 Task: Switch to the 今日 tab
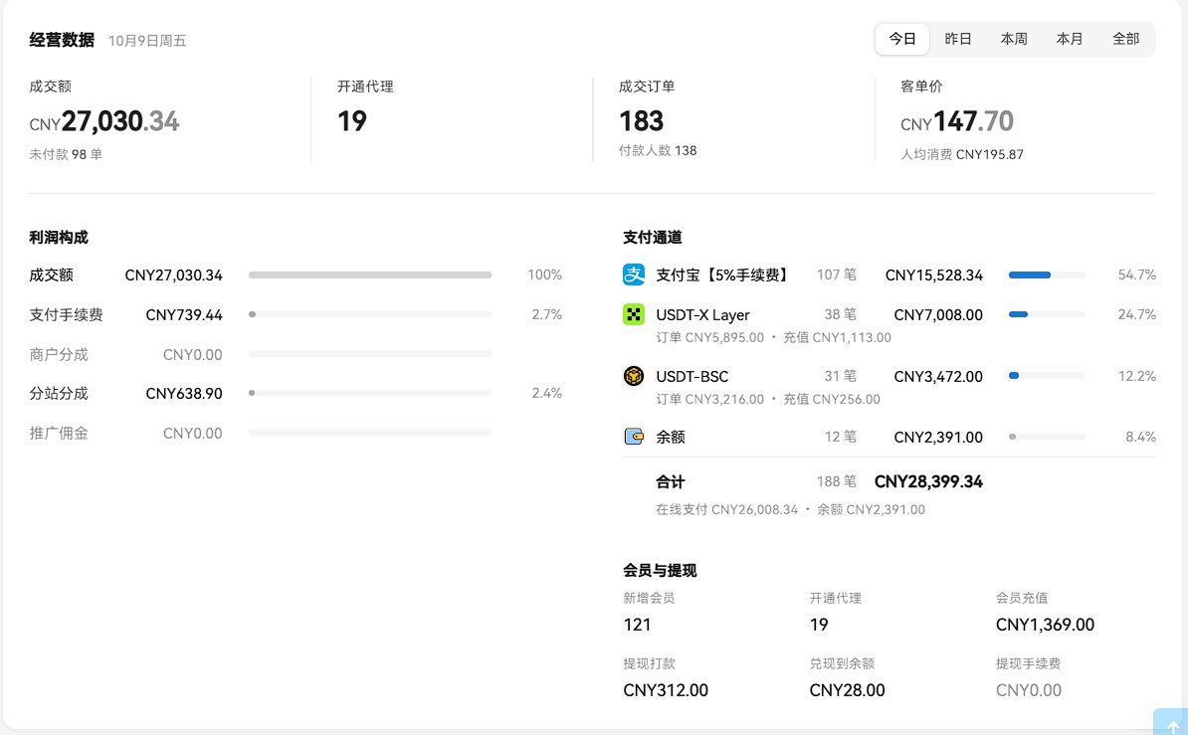(x=902, y=39)
